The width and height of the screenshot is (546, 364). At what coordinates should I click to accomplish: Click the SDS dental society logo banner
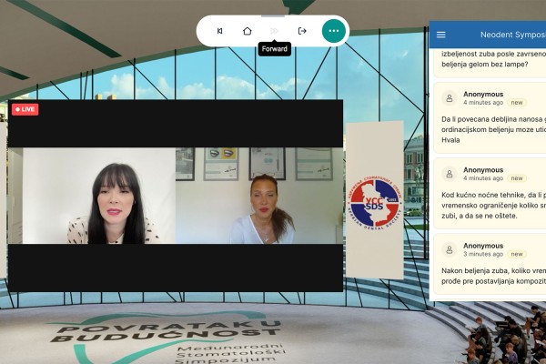pyautogui.click(x=374, y=202)
